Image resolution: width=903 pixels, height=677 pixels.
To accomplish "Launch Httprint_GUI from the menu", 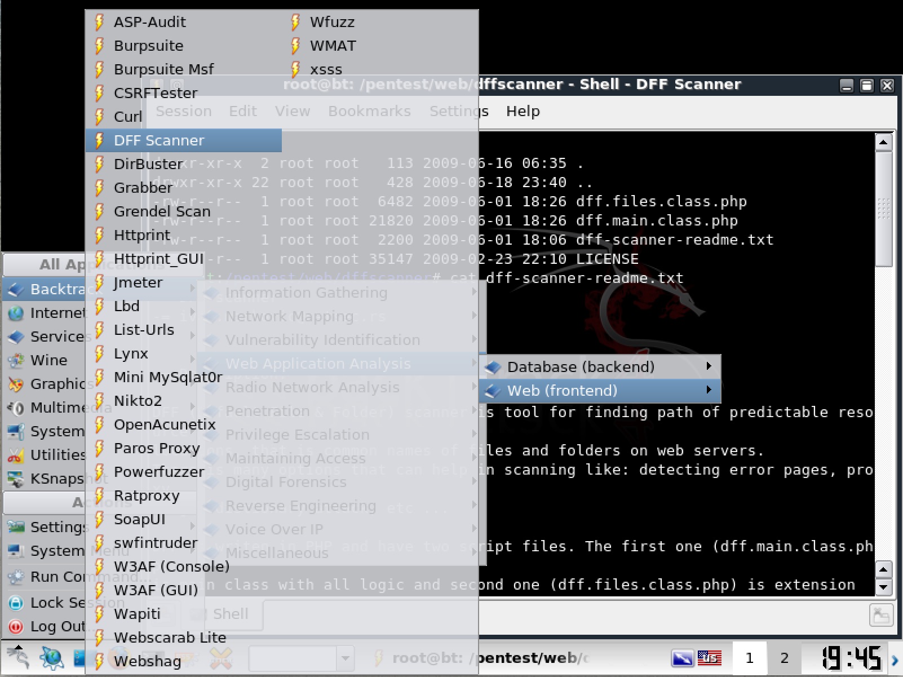I will [183, 259].
